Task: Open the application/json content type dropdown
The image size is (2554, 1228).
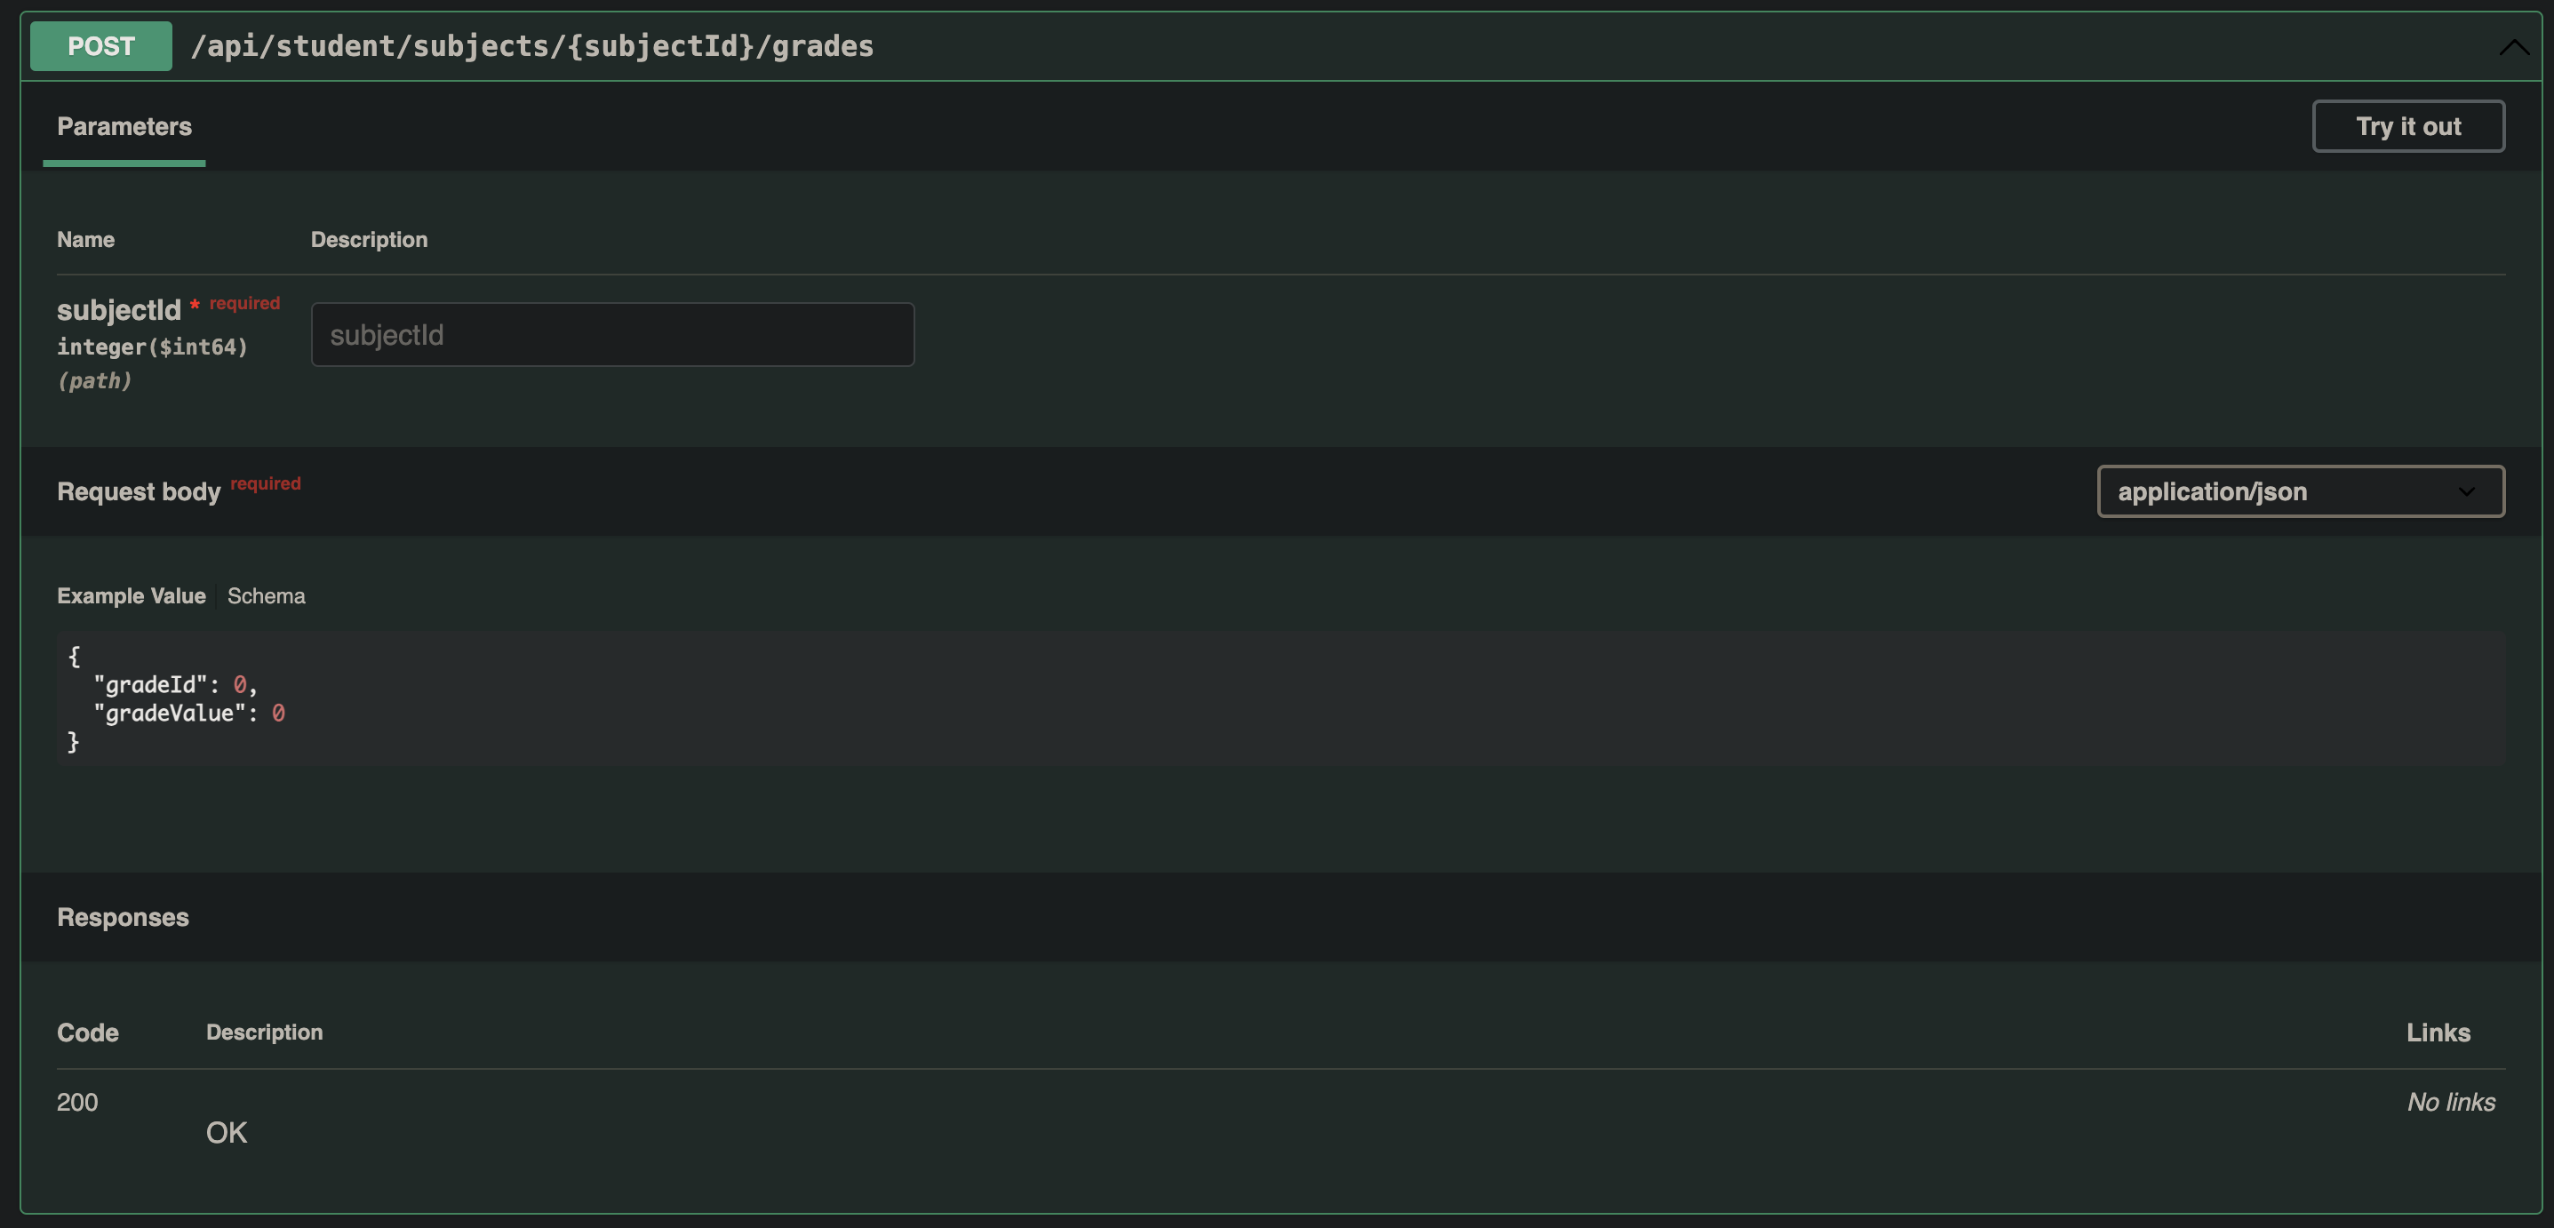Action: point(2300,491)
